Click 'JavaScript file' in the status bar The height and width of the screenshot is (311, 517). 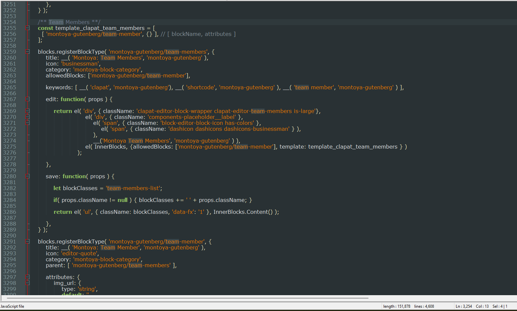point(13,306)
